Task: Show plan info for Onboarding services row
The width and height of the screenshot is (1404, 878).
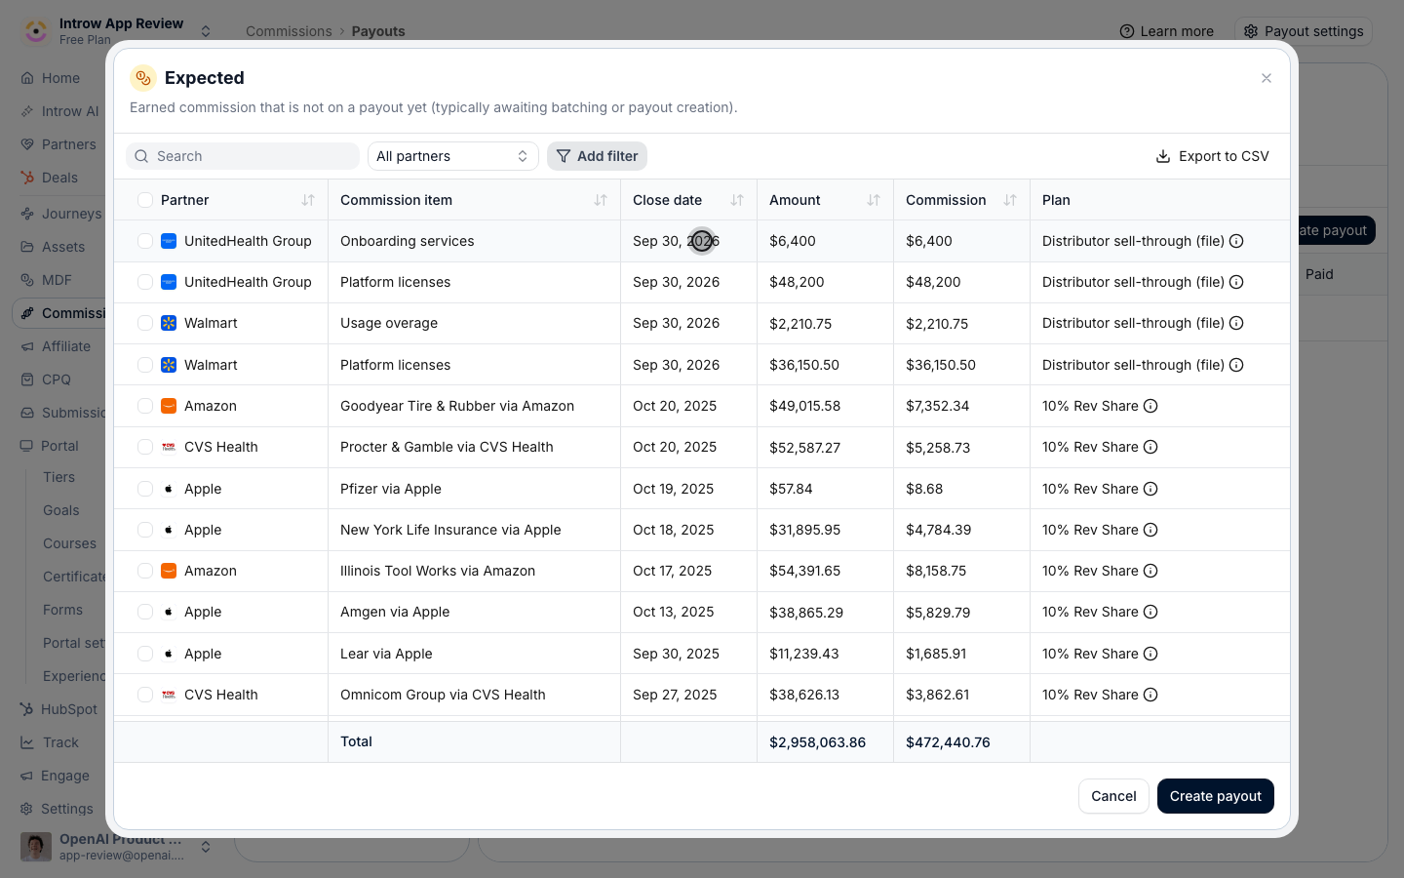Action: (x=1236, y=241)
